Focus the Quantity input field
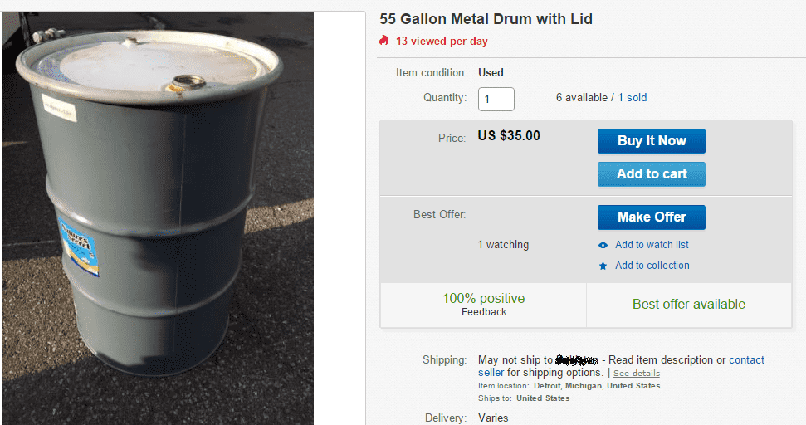Screen dimensions: 806x425 point(496,99)
